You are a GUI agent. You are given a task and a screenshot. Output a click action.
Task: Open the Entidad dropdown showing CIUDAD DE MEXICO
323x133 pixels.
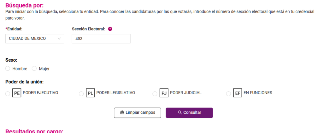click(x=35, y=39)
